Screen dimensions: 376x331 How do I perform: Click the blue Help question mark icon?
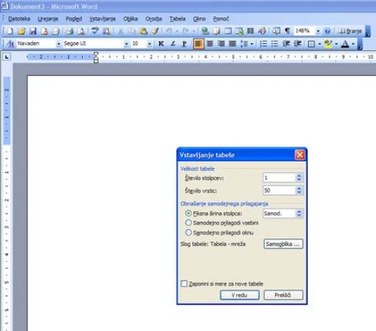(327, 31)
